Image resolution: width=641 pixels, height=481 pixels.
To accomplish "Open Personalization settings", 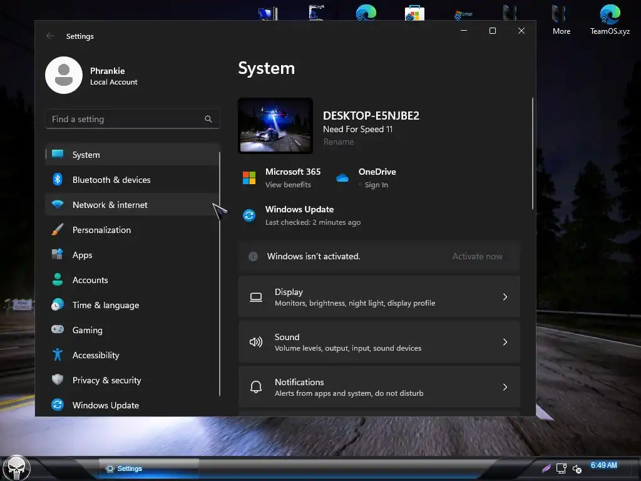I will pos(132,230).
